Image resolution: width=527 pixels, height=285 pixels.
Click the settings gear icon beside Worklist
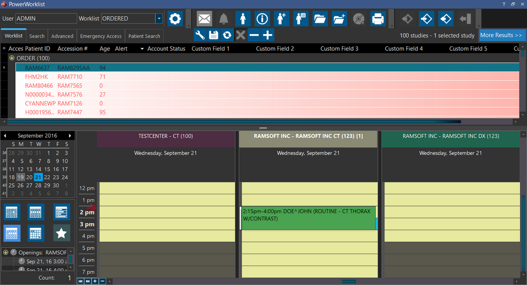175,19
